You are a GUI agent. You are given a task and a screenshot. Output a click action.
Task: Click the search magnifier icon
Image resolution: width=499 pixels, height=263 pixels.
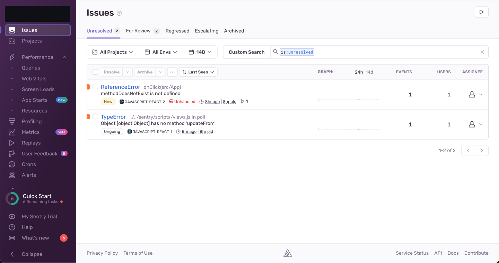[x=275, y=52]
